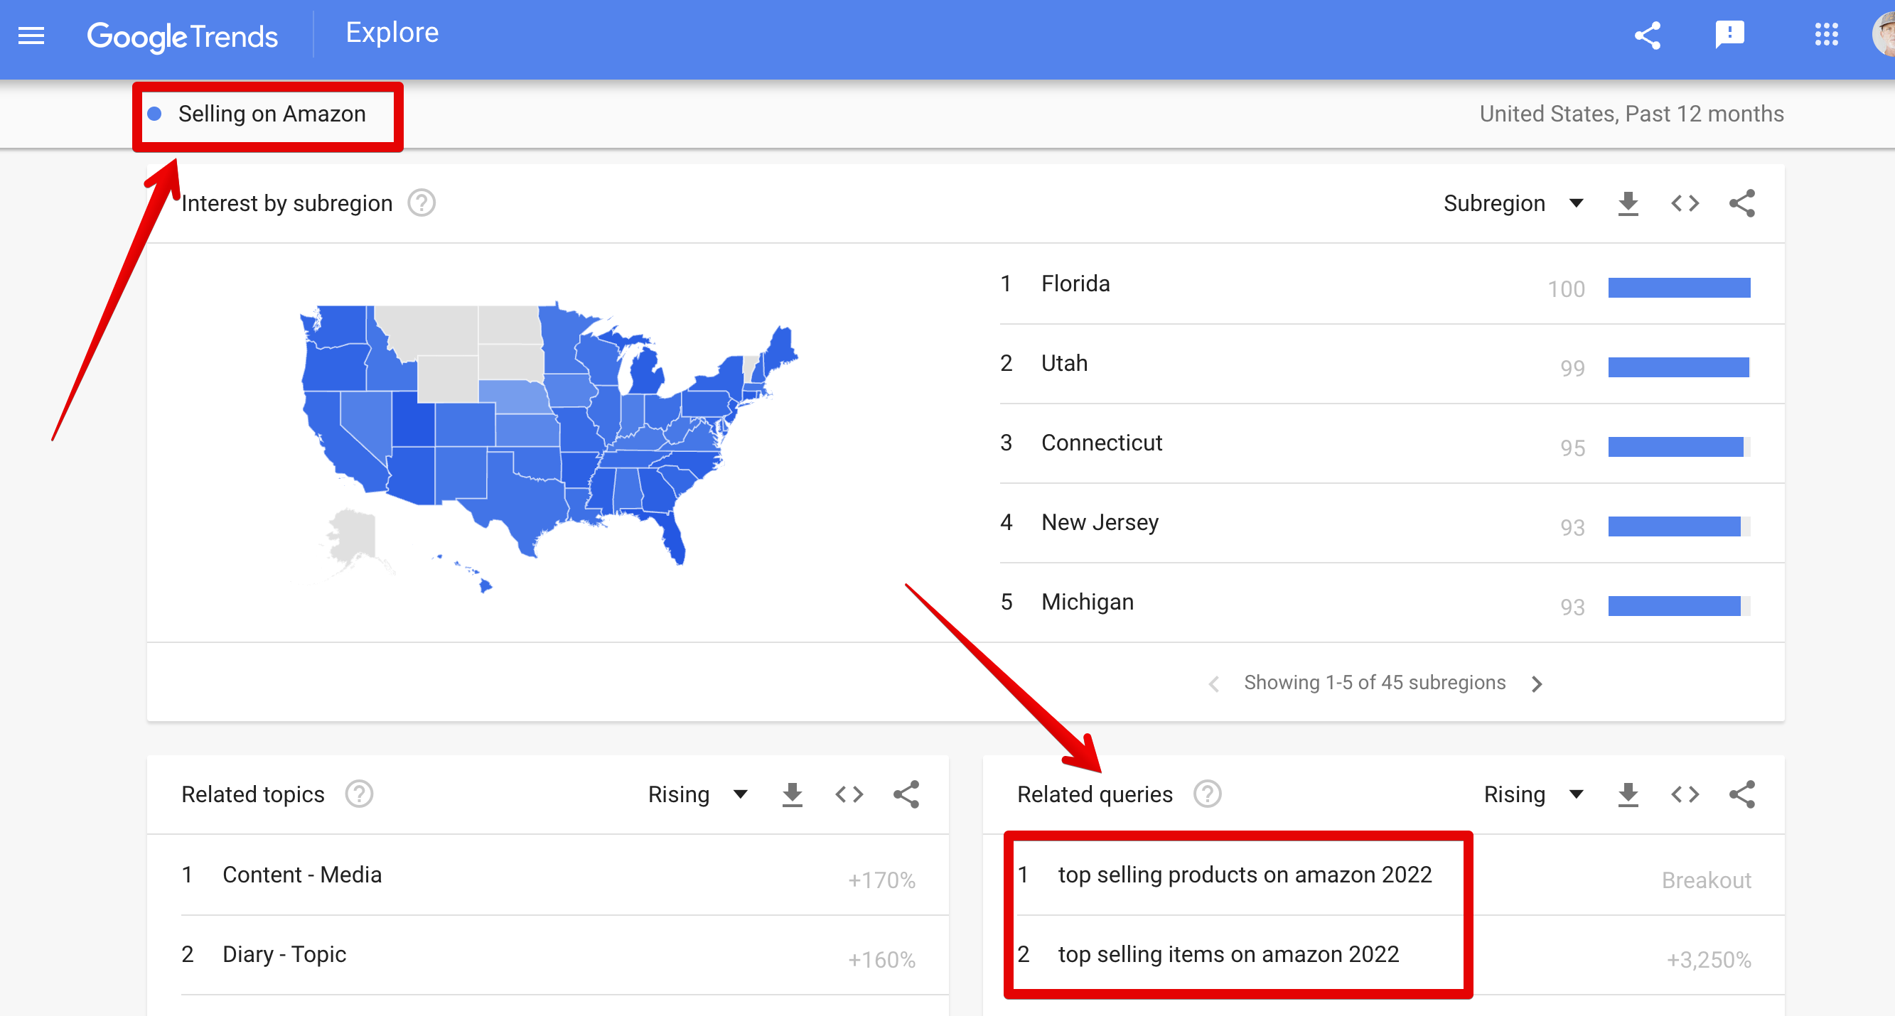Screen dimensions: 1895x1016
Task: Expand the Subregion dropdown
Action: coord(1513,204)
